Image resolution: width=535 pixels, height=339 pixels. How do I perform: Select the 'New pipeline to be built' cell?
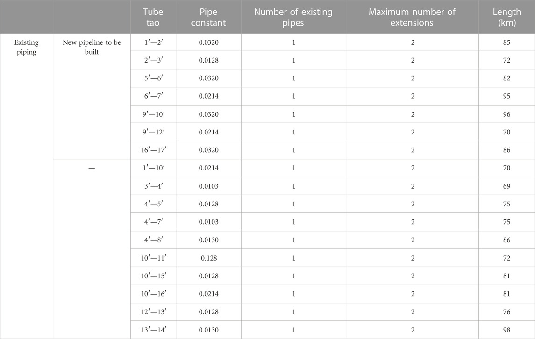pos(92,47)
